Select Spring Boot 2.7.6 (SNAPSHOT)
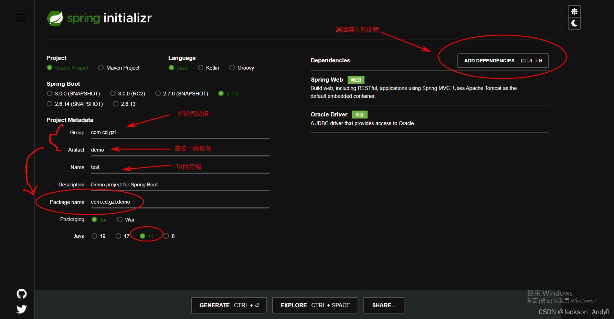The height and width of the screenshot is (319, 614). tap(182, 94)
